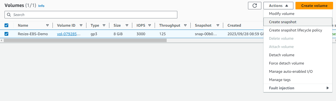Collapse the Actions dropdown
The width and height of the screenshot is (336, 101).
[x=278, y=6]
